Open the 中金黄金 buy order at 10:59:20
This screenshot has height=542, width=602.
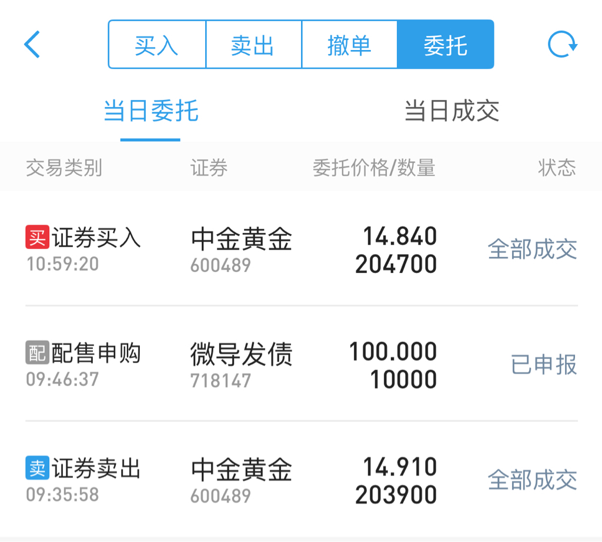pos(301,249)
